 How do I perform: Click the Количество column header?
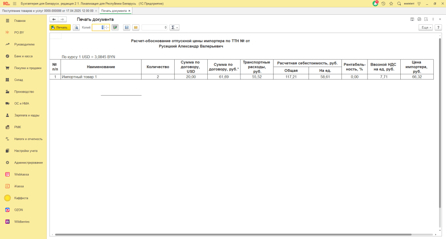158,67
